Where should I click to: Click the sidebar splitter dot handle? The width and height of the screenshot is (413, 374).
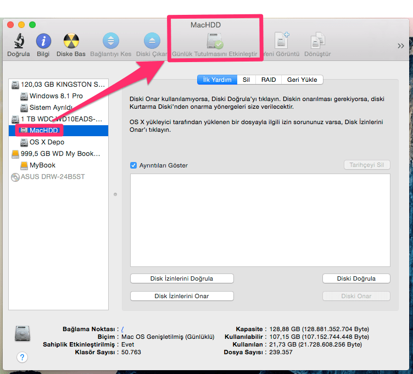(115, 194)
